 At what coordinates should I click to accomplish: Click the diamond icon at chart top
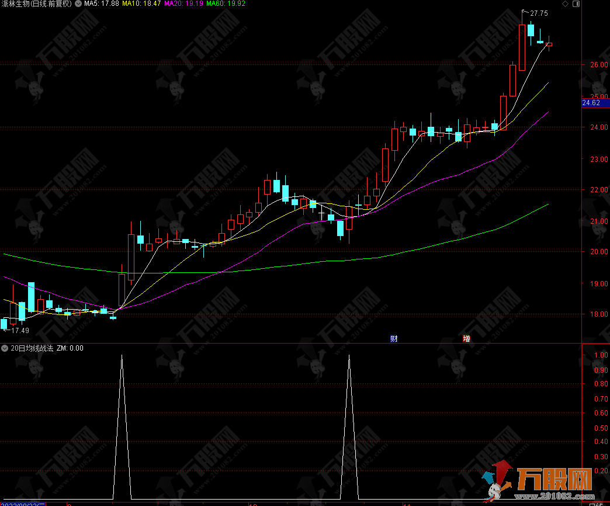pyautogui.click(x=565, y=4)
